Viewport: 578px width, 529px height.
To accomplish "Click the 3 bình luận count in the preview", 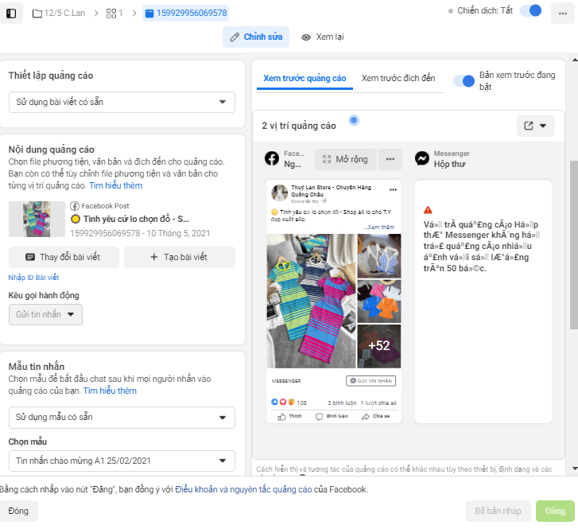I will coord(342,403).
